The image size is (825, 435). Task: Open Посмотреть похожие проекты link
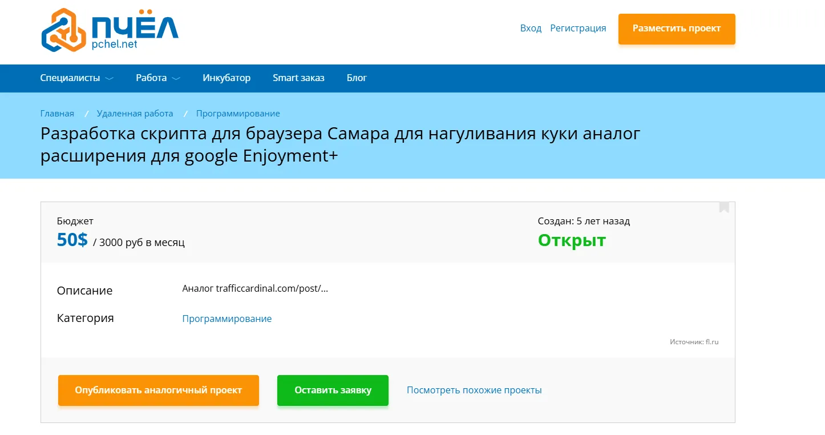tap(474, 390)
